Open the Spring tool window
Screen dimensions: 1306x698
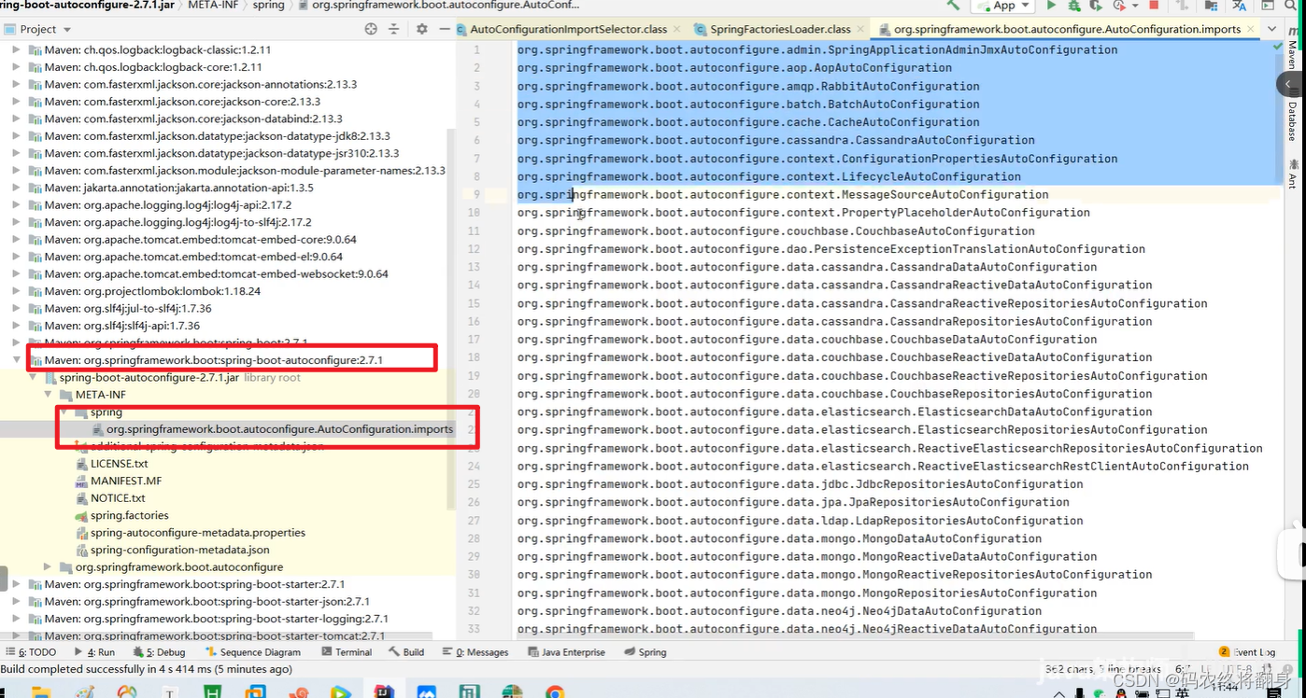coord(646,652)
